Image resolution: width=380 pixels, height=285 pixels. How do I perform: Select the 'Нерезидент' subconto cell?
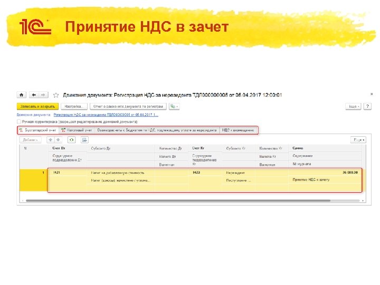[239, 173]
